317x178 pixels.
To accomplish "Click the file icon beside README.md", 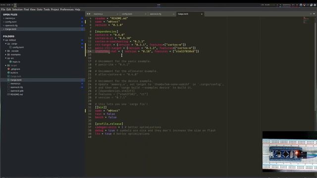I will (8, 94).
